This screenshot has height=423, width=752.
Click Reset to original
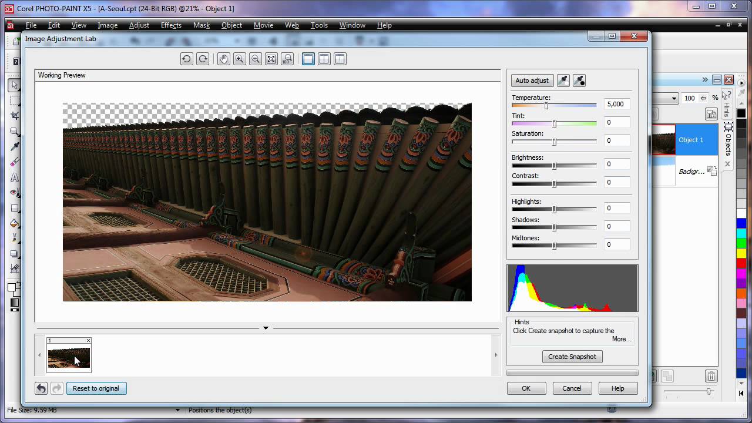96,388
